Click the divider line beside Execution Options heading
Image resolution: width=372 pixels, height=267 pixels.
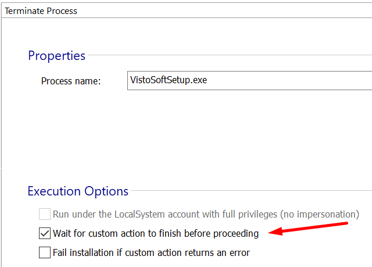pyautogui.click(x=250, y=190)
